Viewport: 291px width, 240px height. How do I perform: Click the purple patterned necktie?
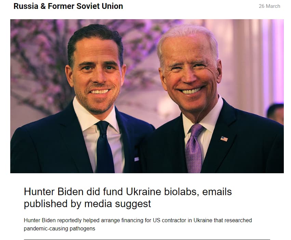(194, 148)
